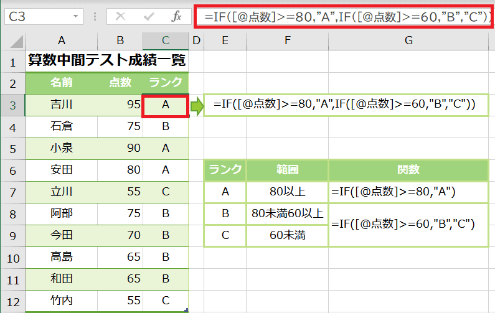495x313 pixels.
Task: Select column B header
Action: pos(120,41)
